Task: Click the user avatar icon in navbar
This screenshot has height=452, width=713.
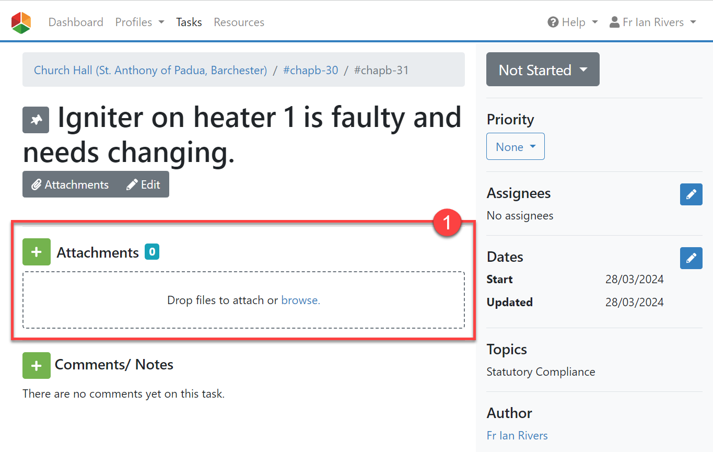Action: click(x=614, y=22)
